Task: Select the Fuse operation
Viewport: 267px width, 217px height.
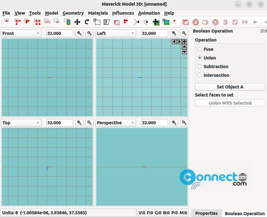Action: 200,49
